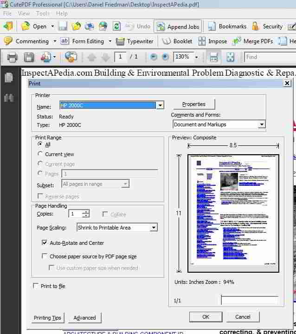This screenshot has width=296, height=334.
Task: Open the Security padlock tool
Action: pyautogui.click(x=267, y=26)
